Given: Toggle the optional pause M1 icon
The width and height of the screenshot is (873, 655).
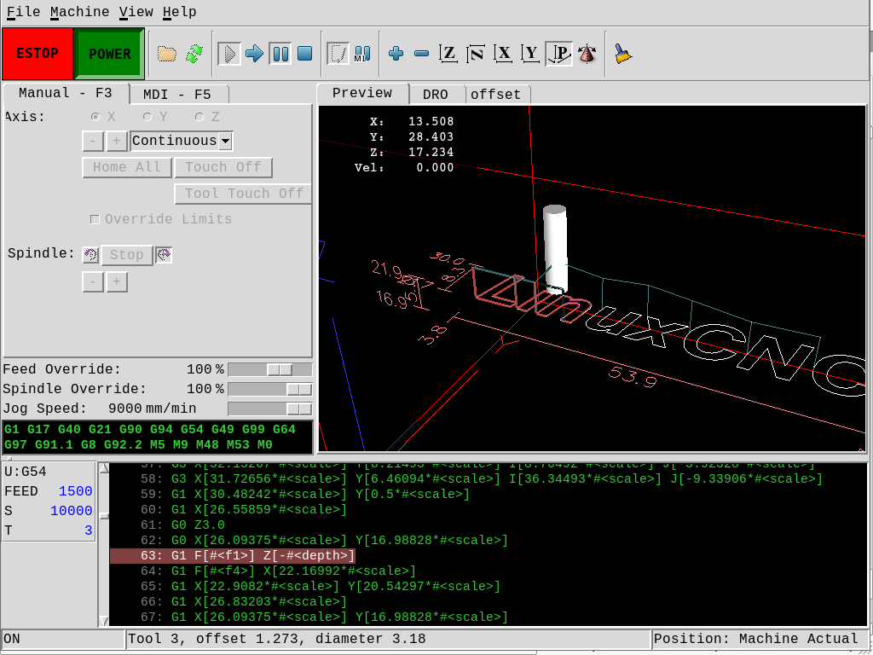Looking at the screenshot, I should [x=362, y=54].
